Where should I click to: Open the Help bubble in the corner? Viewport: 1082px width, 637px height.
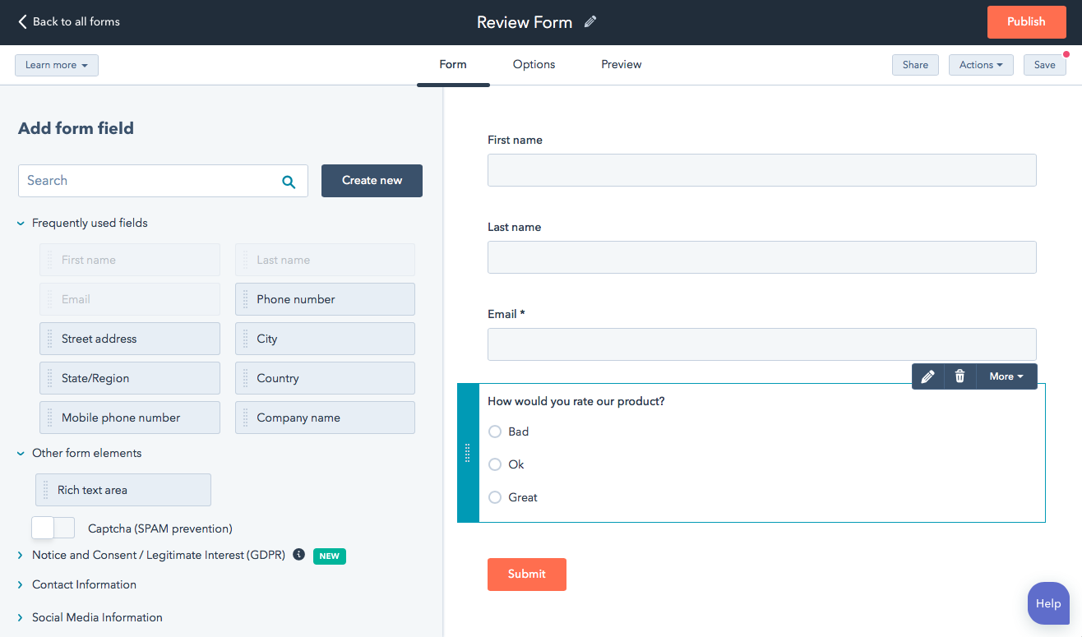(x=1048, y=602)
